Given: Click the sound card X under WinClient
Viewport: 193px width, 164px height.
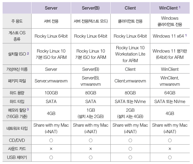Looking at the screenshot, I should [x=170, y=149].
